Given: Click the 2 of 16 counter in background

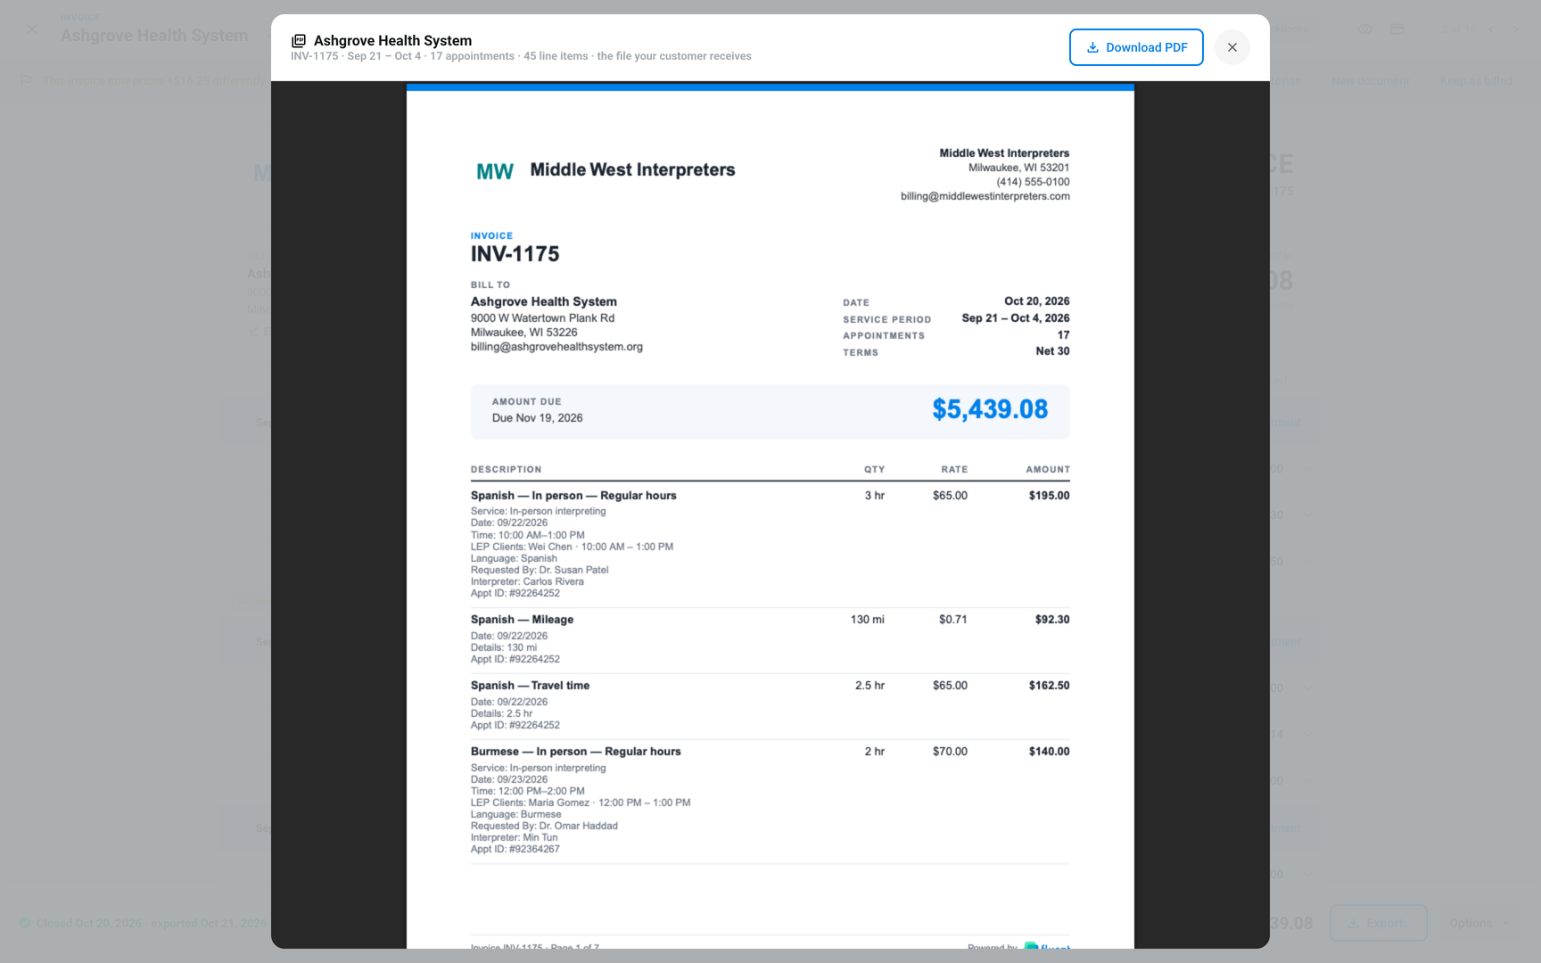Looking at the screenshot, I should click(1459, 29).
